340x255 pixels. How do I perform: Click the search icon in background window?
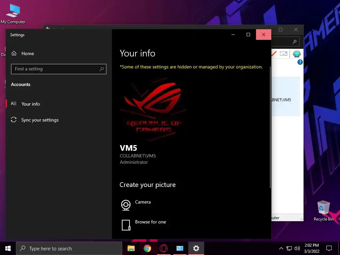click(295, 42)
